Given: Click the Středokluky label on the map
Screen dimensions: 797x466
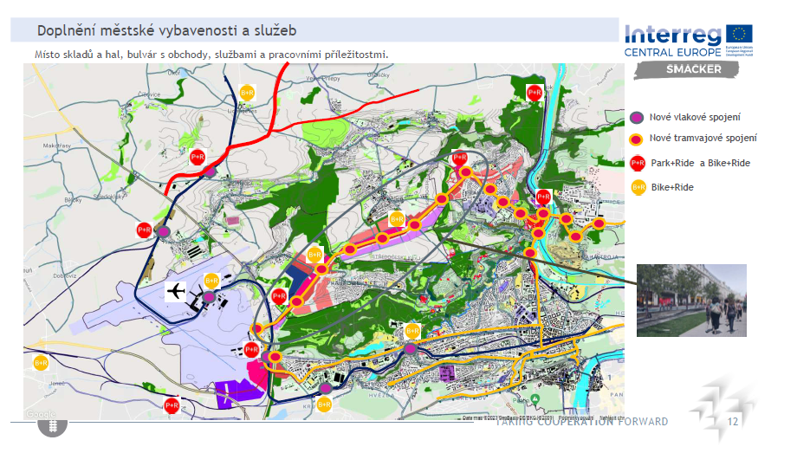Looking at the screenshot, I should pos(108,196).
